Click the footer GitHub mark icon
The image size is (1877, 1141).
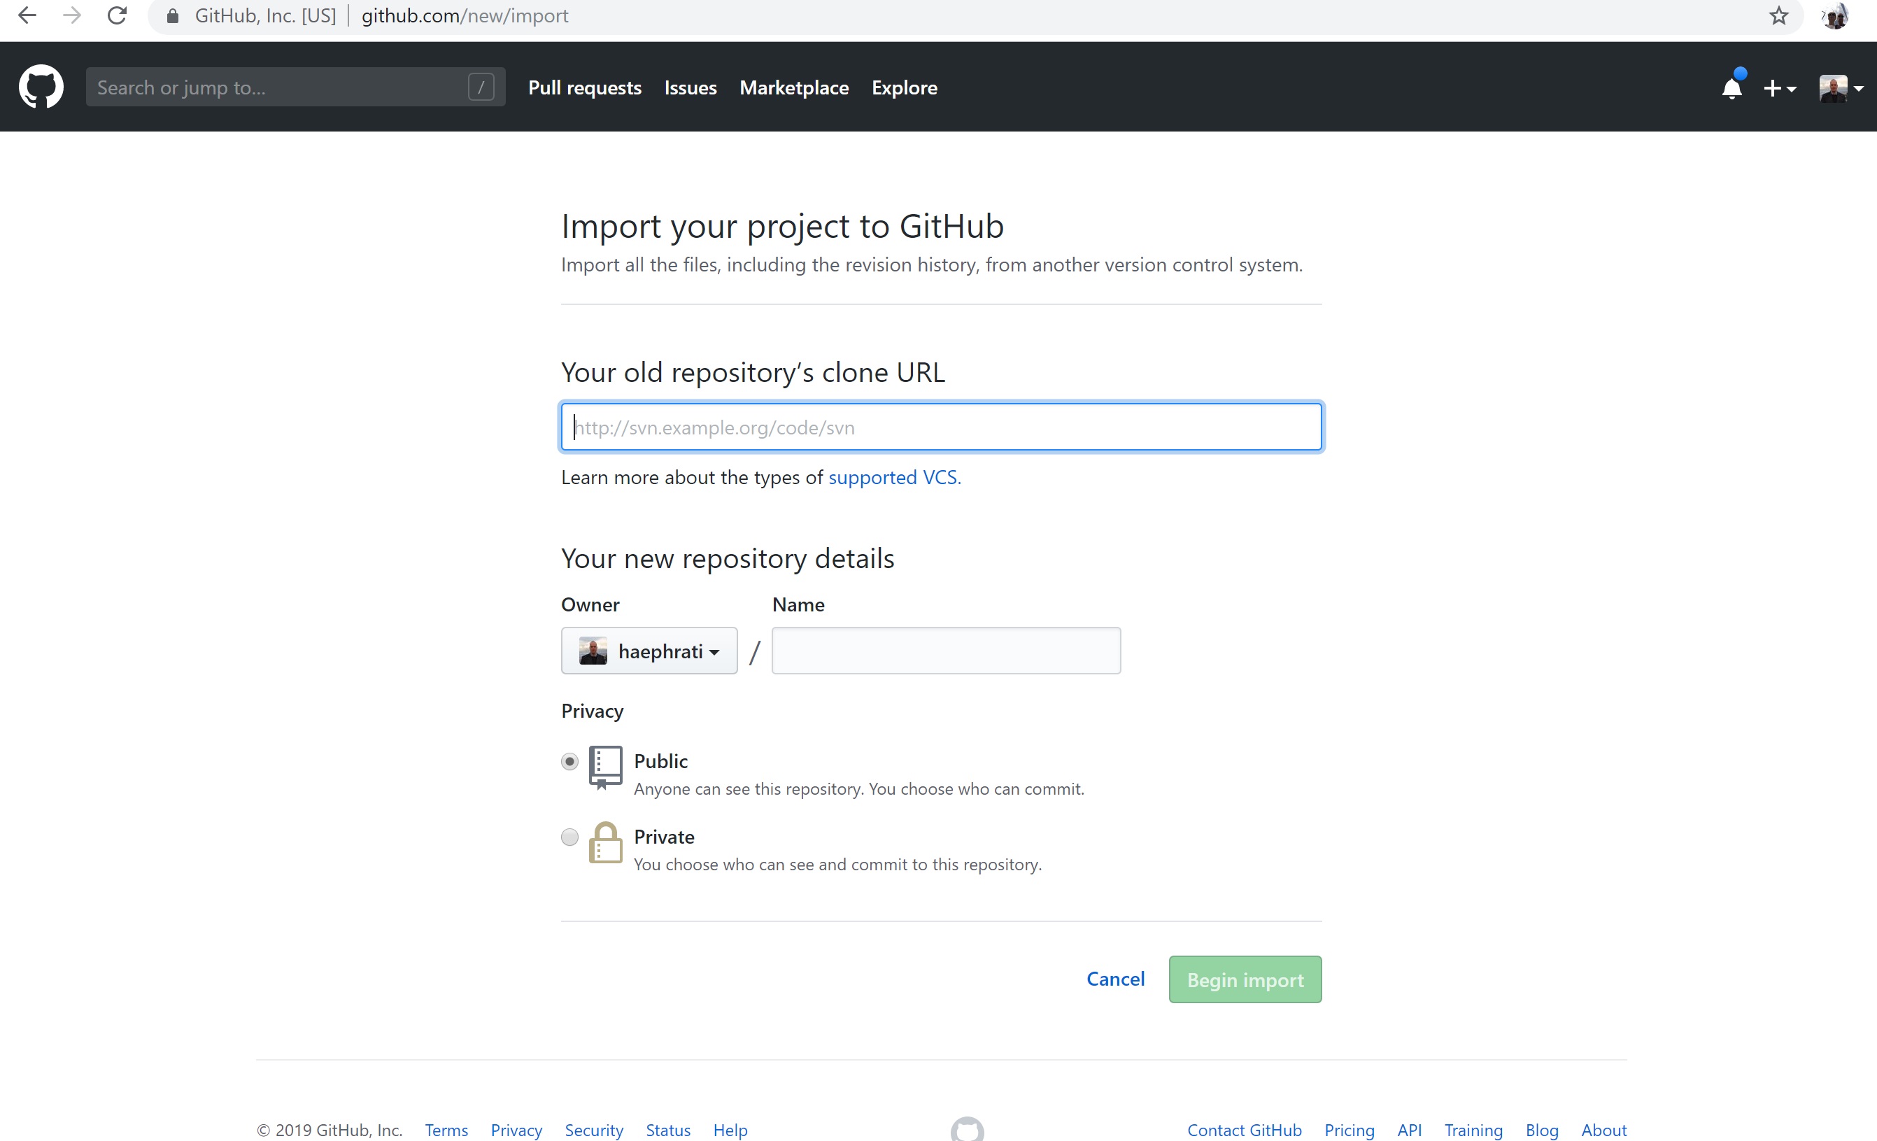tap(967, 1129)
